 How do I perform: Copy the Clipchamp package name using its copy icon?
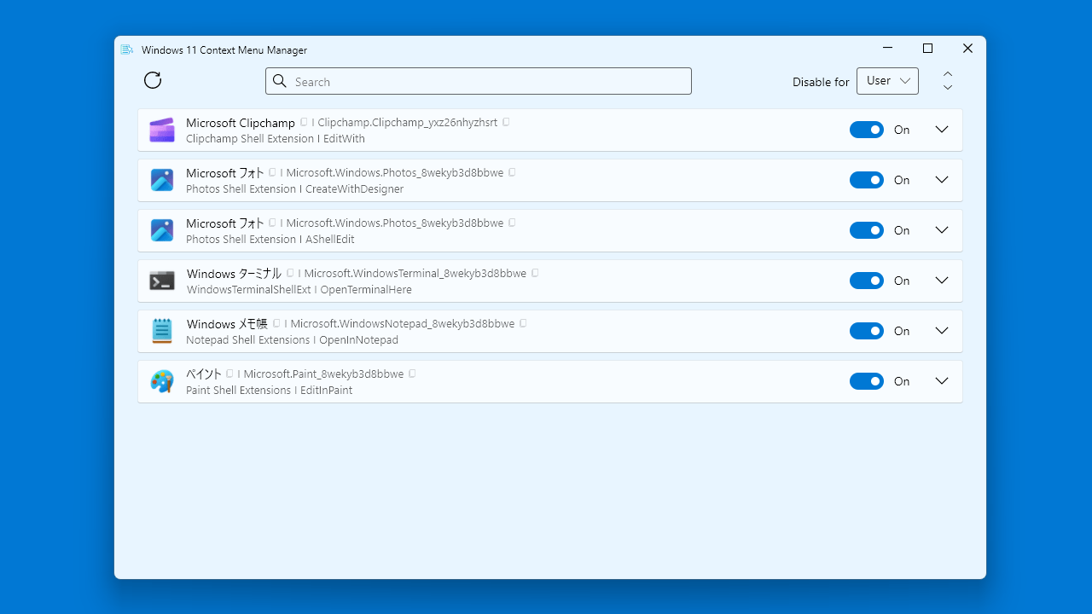[505, 121]
